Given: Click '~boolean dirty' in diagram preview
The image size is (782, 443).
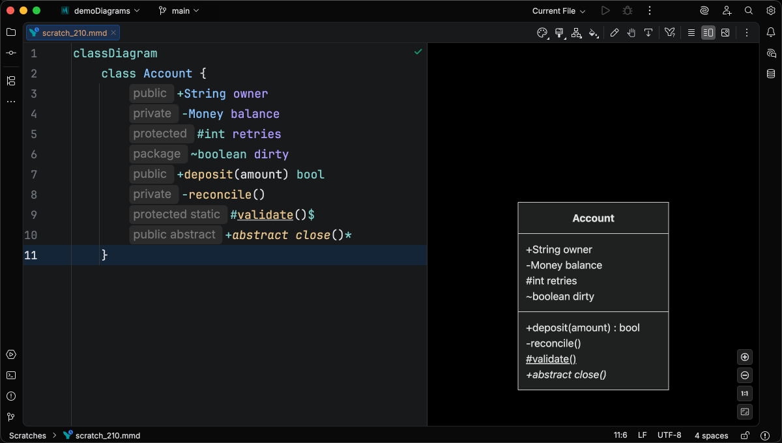Looking at the screenshot, I should coord(560,296).
